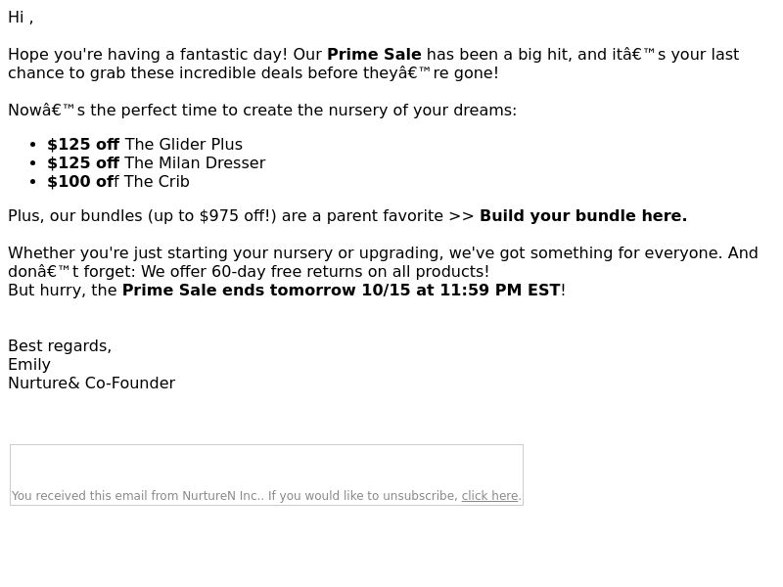Select the "$125 off The Milan Dresser" item
783x587 pixels.
[157, 162]
